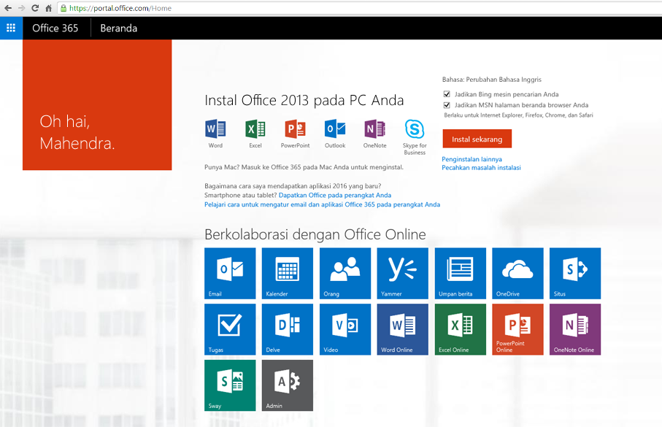Open the Tugas tasks tile
The image size is (662, 427).
click(x=230, y=329)
